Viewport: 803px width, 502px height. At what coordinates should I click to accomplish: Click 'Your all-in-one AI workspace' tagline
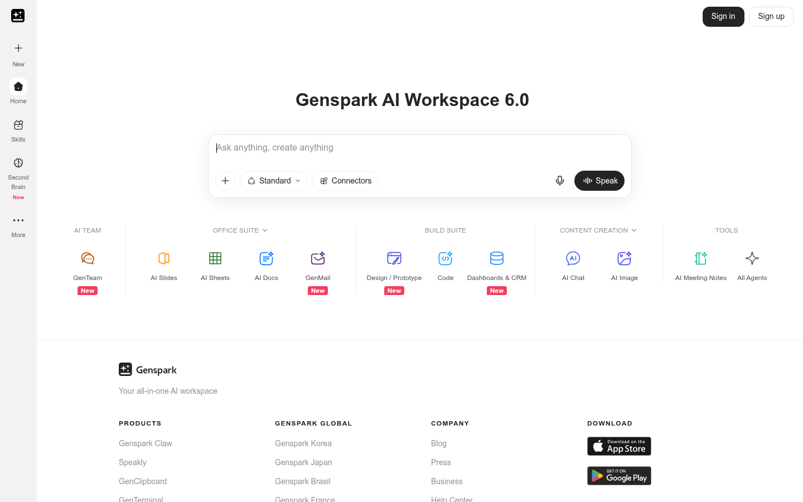168,391
